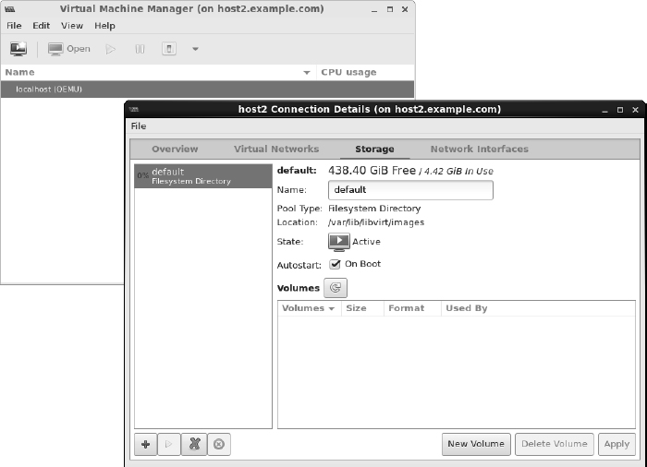Screen dimensions: 647x467
Task: Click the New Volume button
Action: (x=476, y=444)
